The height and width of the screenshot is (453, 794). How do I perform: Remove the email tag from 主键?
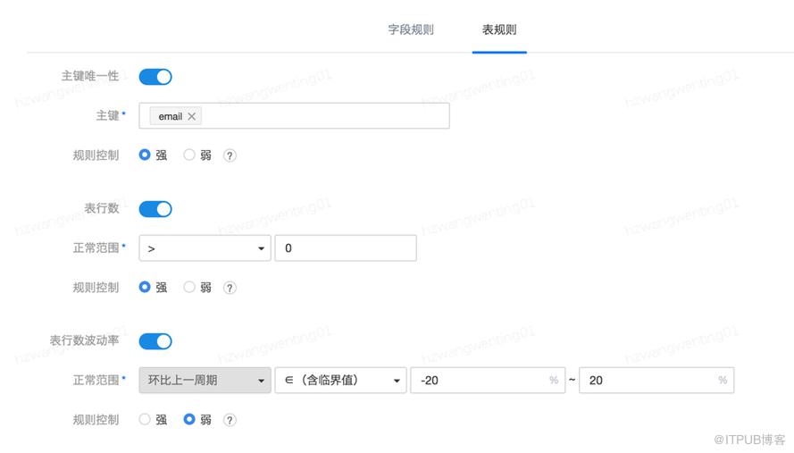click(x=191, y=116)
